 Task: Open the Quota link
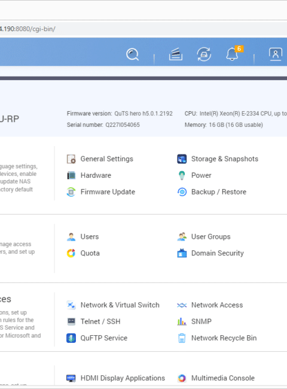[90, 253]
